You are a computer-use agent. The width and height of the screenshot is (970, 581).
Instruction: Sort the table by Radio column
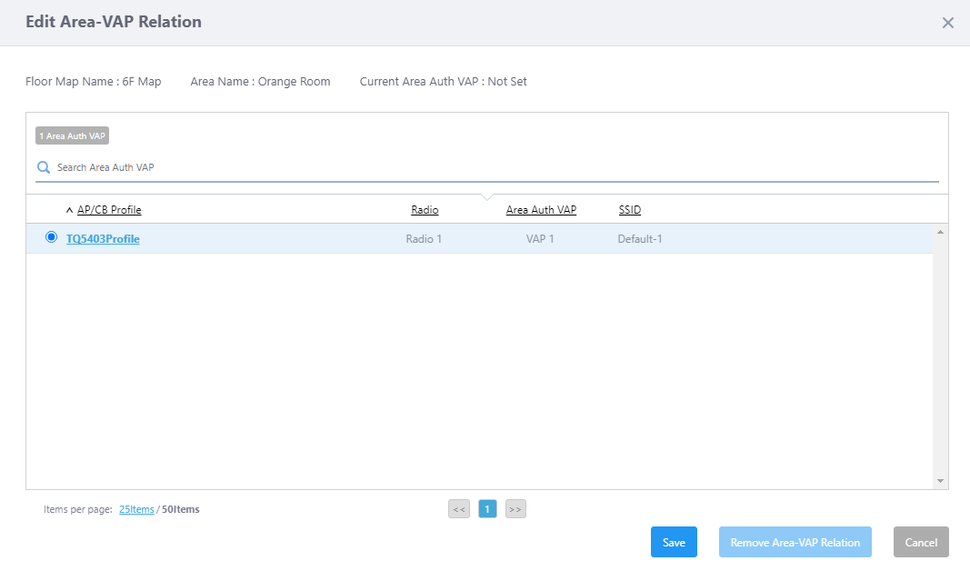(x=425, y=210)
